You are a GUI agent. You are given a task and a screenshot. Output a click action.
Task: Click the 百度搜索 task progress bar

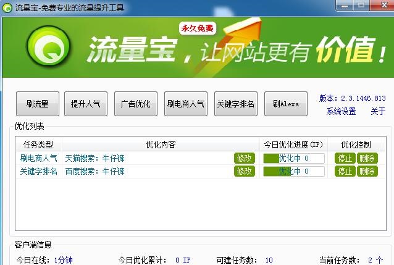coord(294,172)
